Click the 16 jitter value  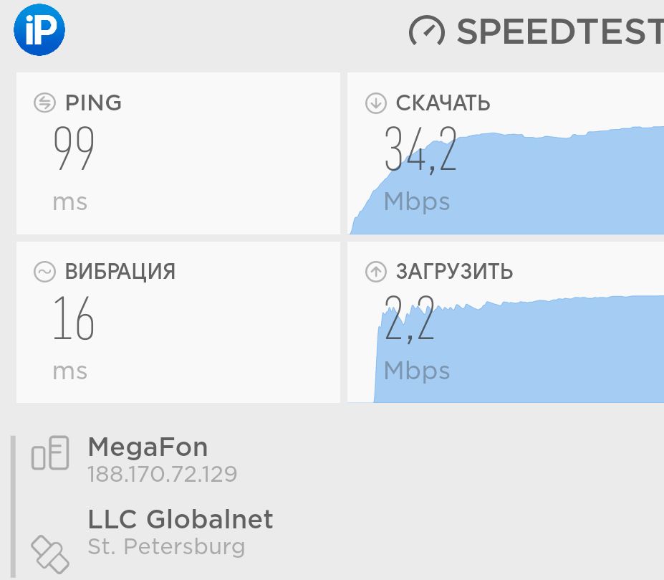pyautogui.click(x=74, y=318)
